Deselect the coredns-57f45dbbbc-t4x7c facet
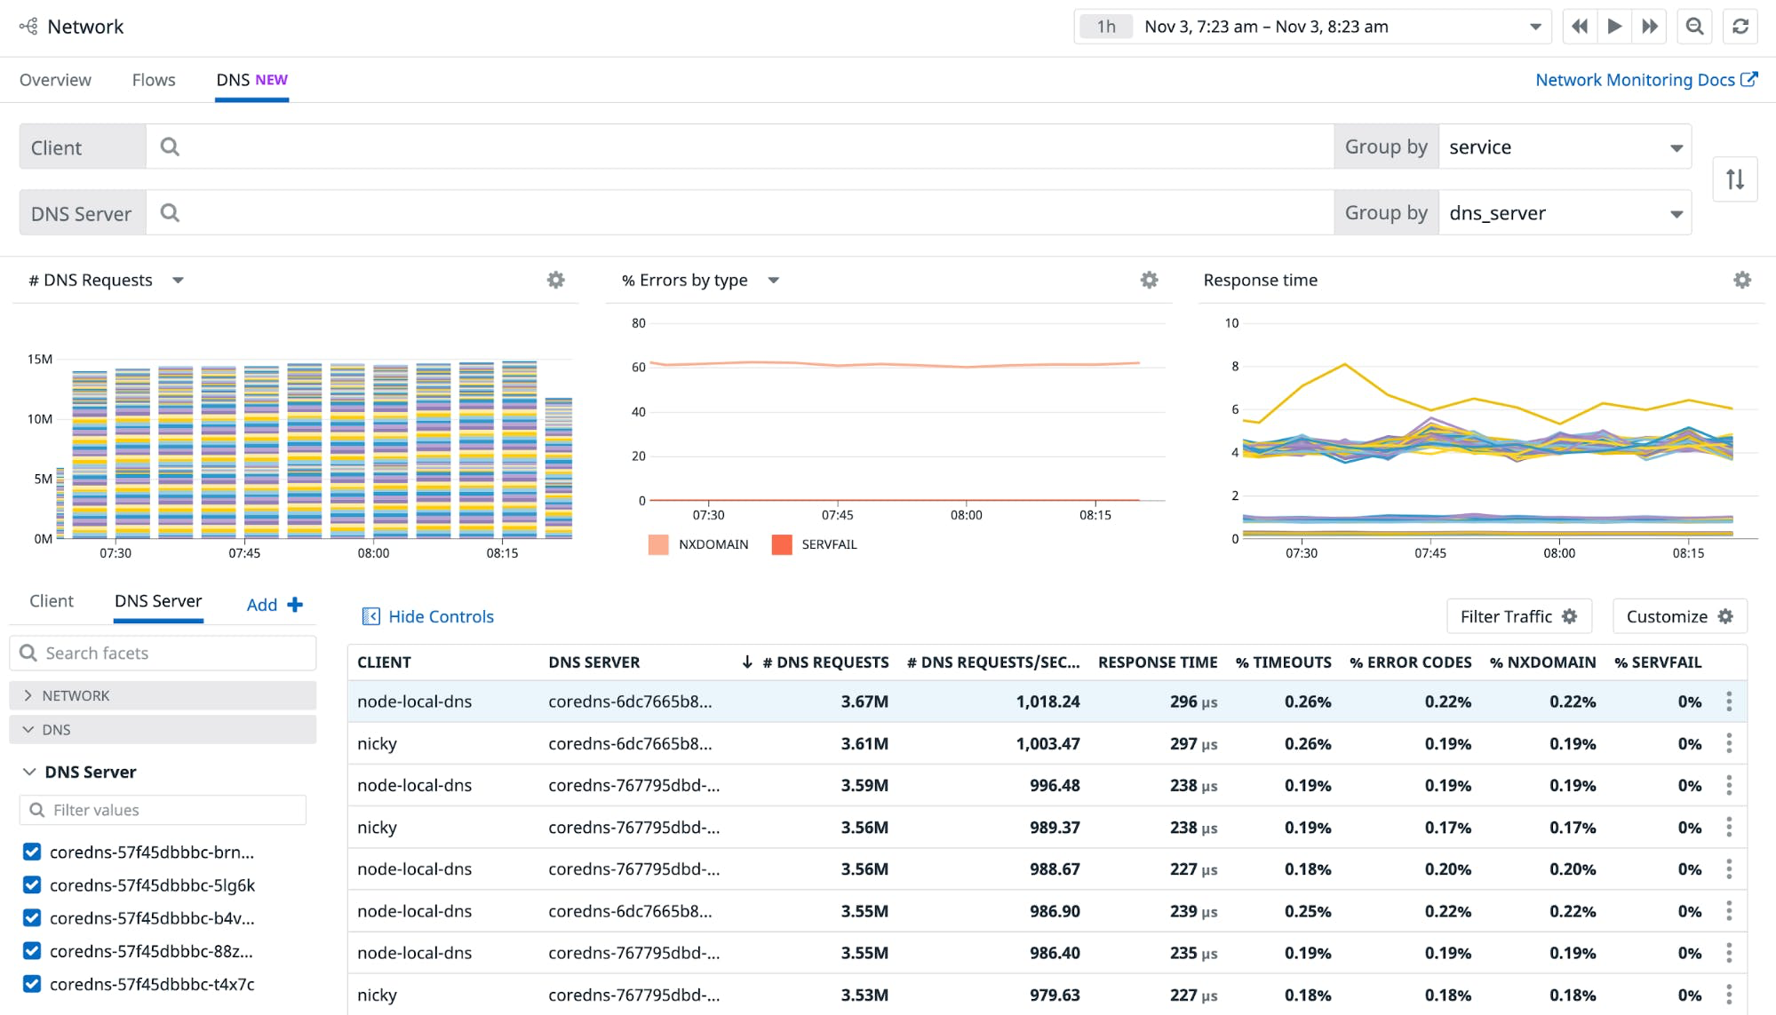 tap(32, 984)
